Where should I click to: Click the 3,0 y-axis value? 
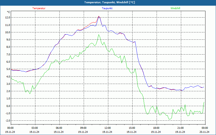tap(8, 84)
